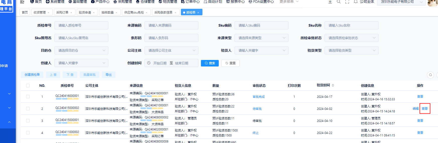438x143 pixels.
Task: Expand the 来源类型 dropdown
Action: (261, 38)
